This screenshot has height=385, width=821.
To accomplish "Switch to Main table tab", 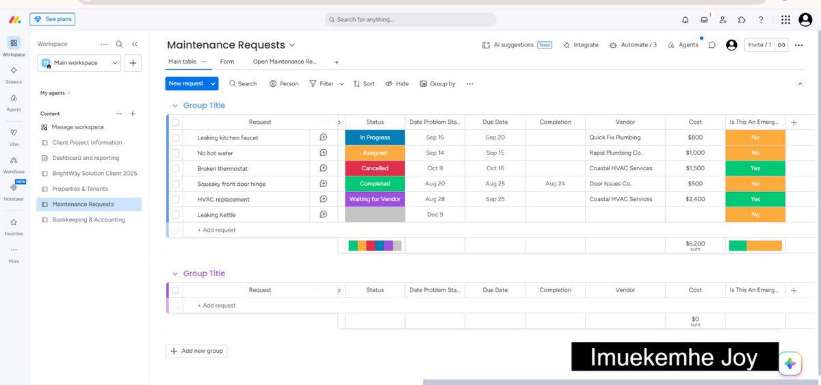I will click(182, 62).
